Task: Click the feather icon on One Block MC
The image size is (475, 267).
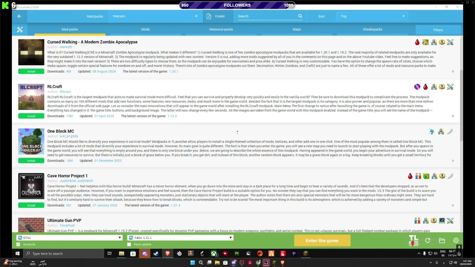Action: coord(450,131)
